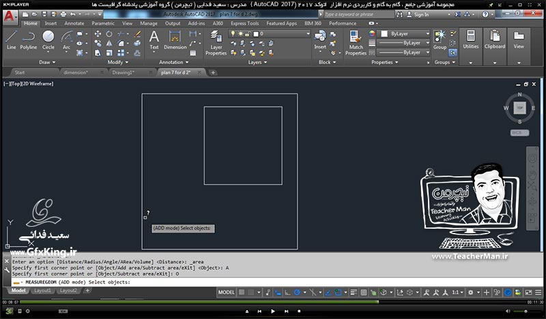Activate the Move tool in Modify panel
546x319 pixels.
tap(98, 34)
